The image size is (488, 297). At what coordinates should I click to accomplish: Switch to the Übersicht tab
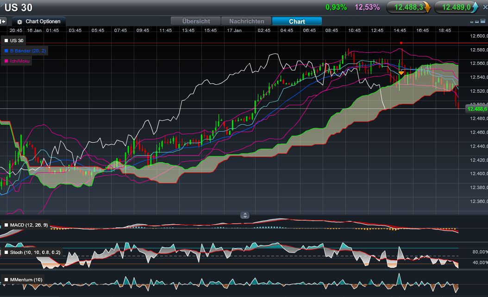tap(195, 21)
